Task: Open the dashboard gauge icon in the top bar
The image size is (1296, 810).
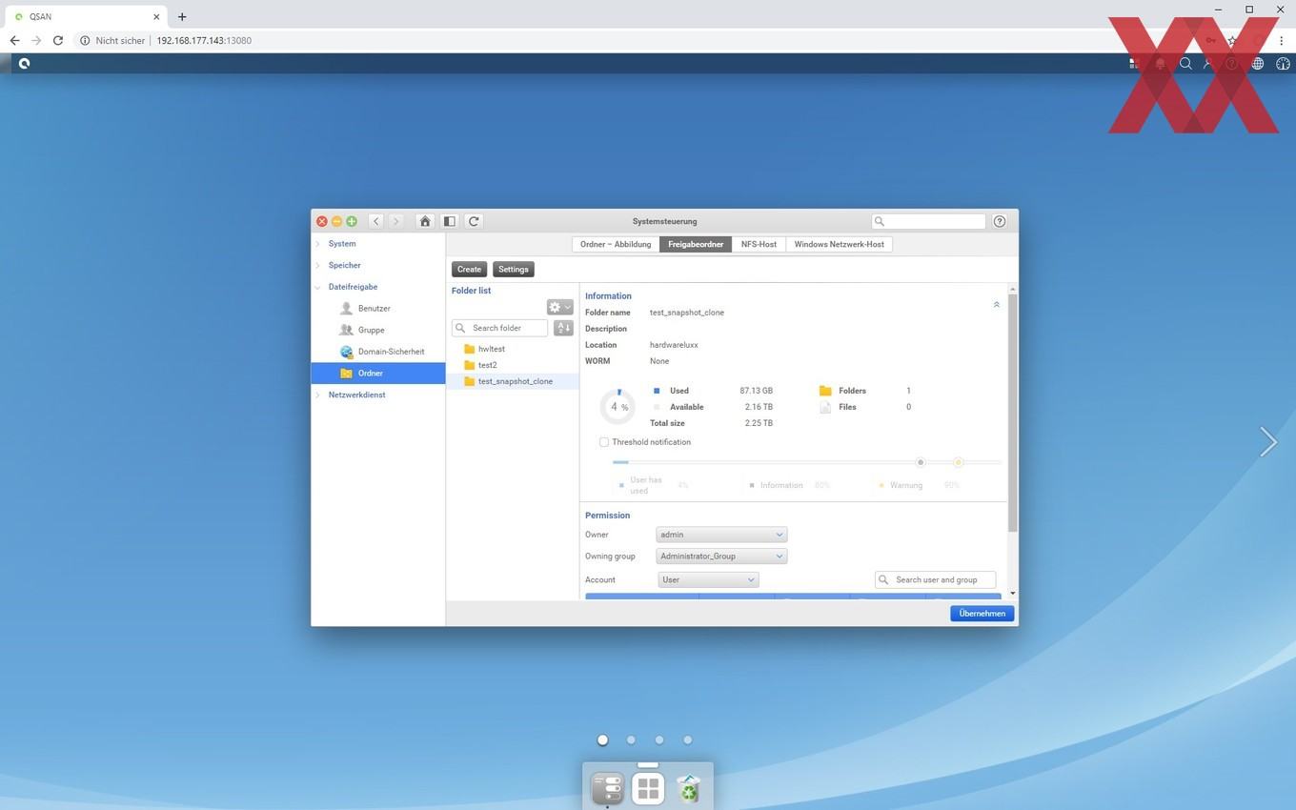Action: pos(1283,64)
